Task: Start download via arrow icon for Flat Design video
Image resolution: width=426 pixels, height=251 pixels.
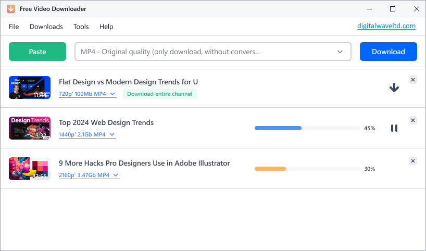Action: click(394, 88)
